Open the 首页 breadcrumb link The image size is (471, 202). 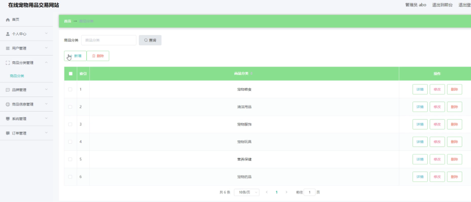pos(68,21)
